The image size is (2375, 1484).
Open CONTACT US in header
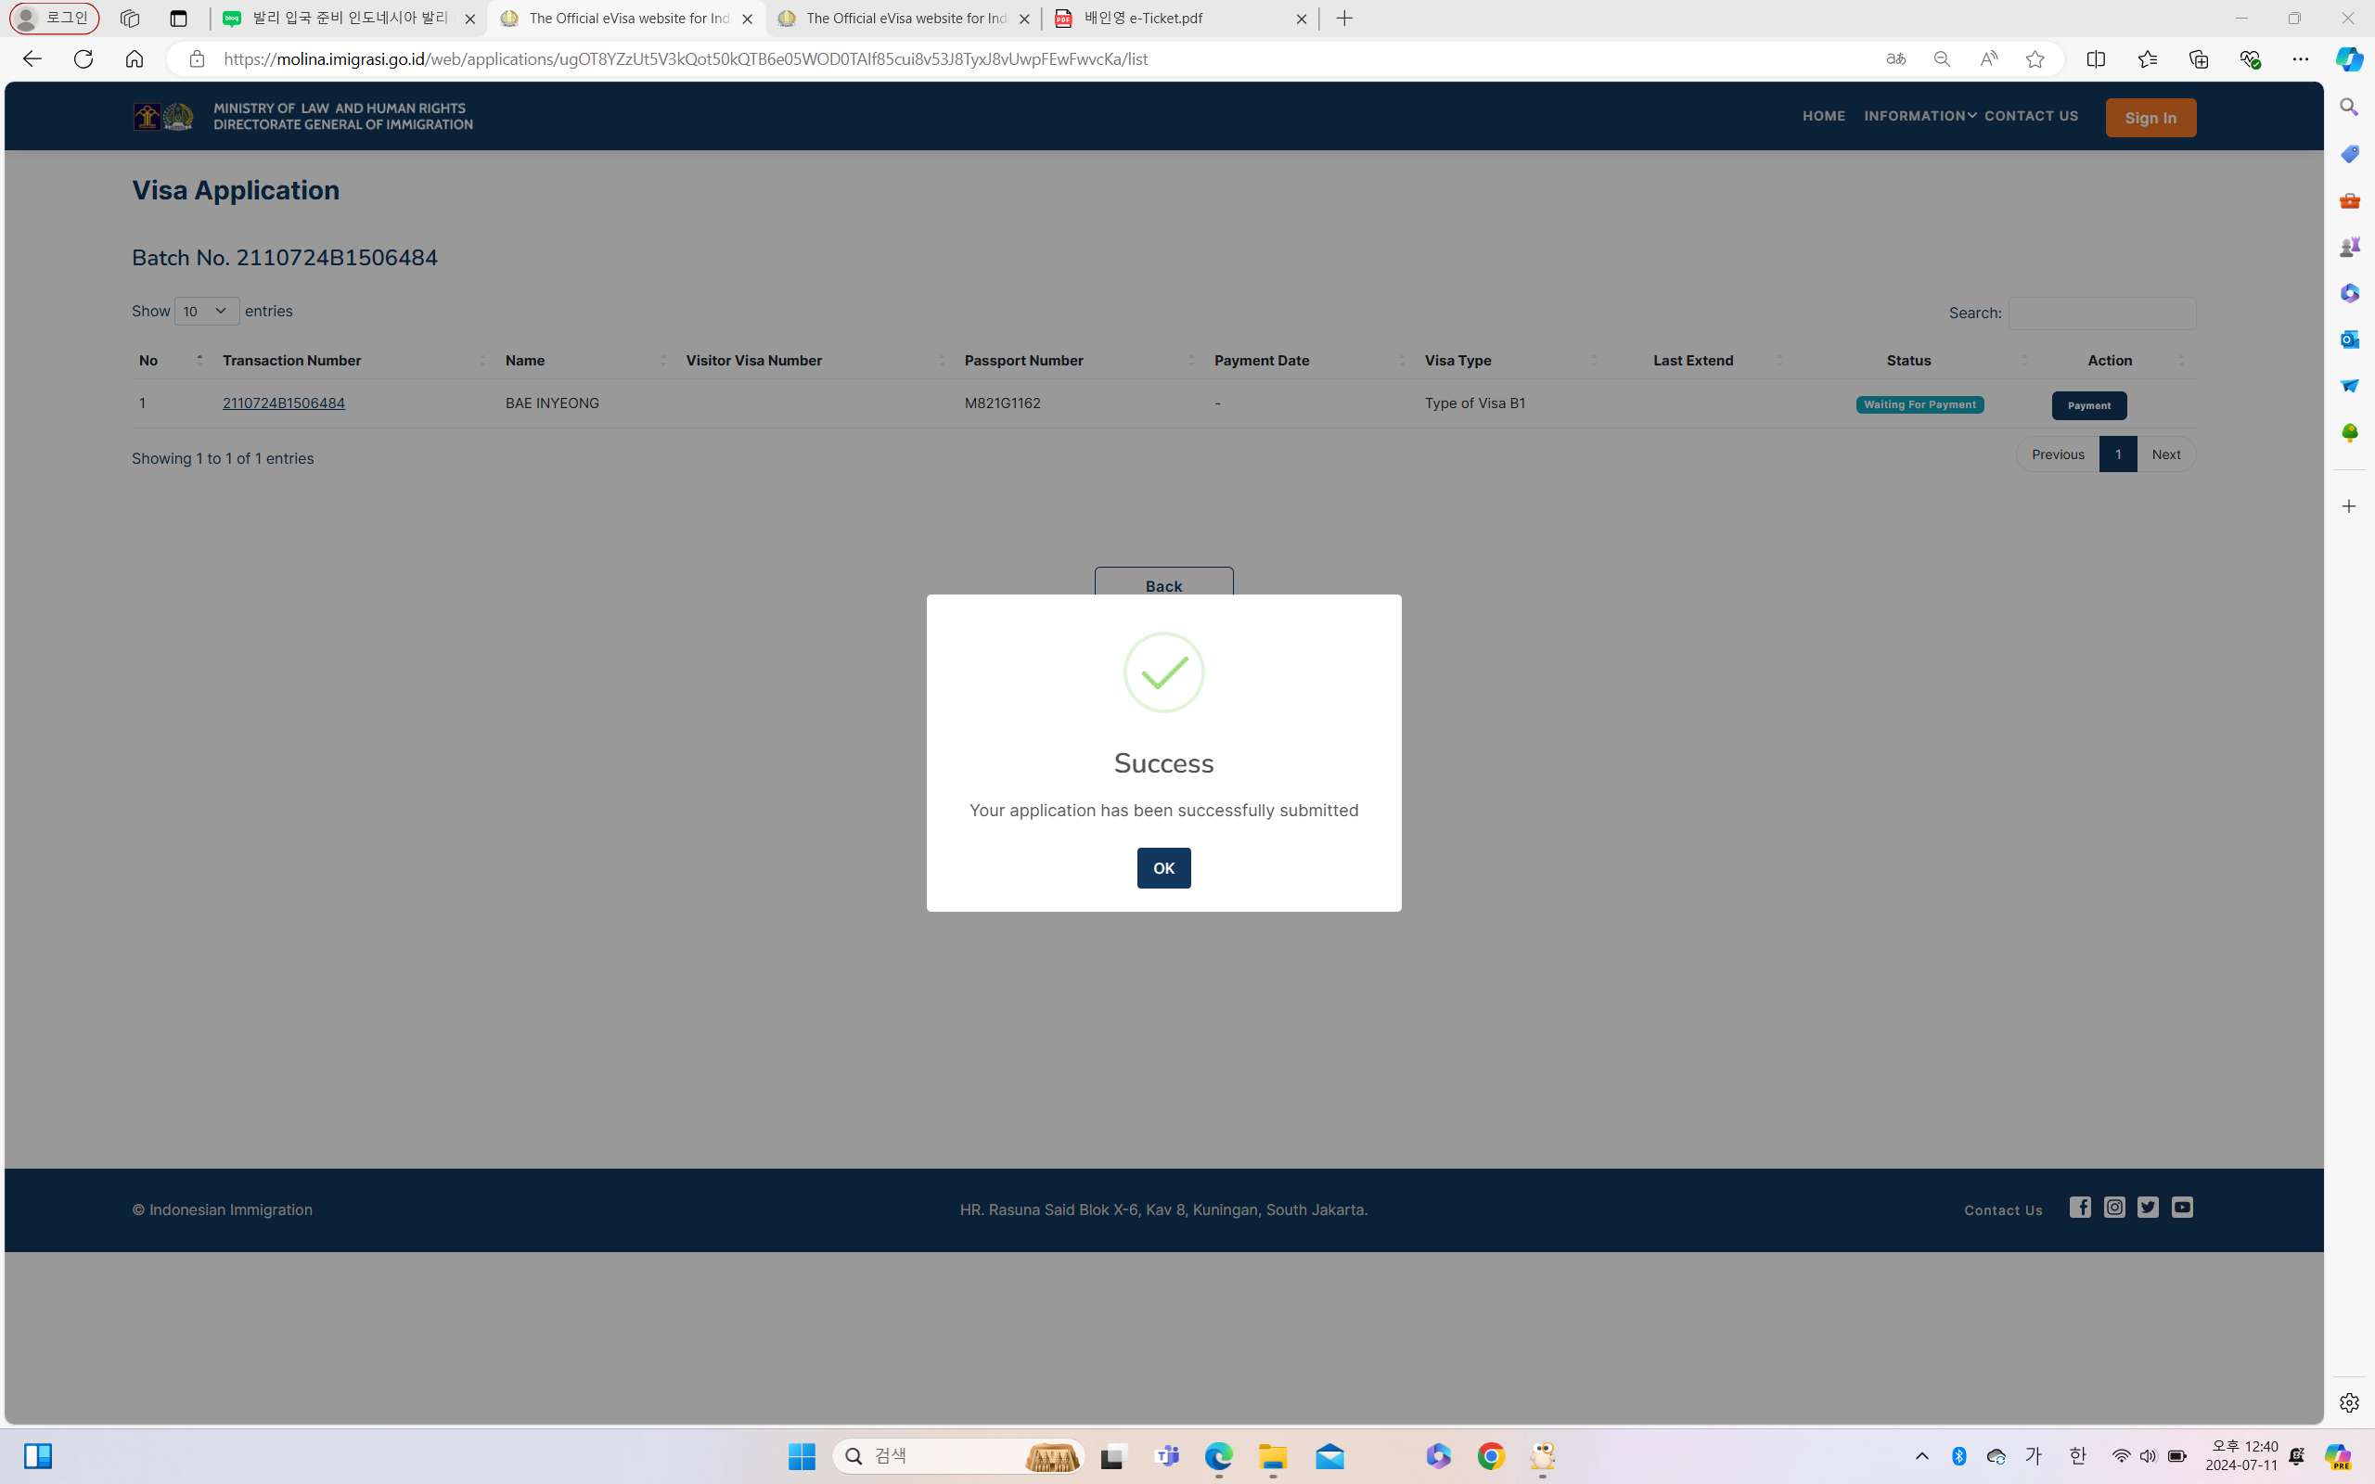pyautogui.click(x=2030, y=116)
